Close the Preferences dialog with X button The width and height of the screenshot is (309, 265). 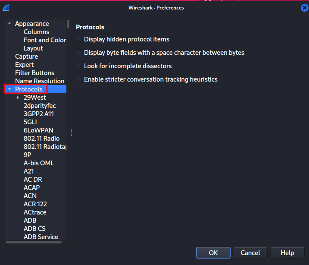click(x=304, y=8)
